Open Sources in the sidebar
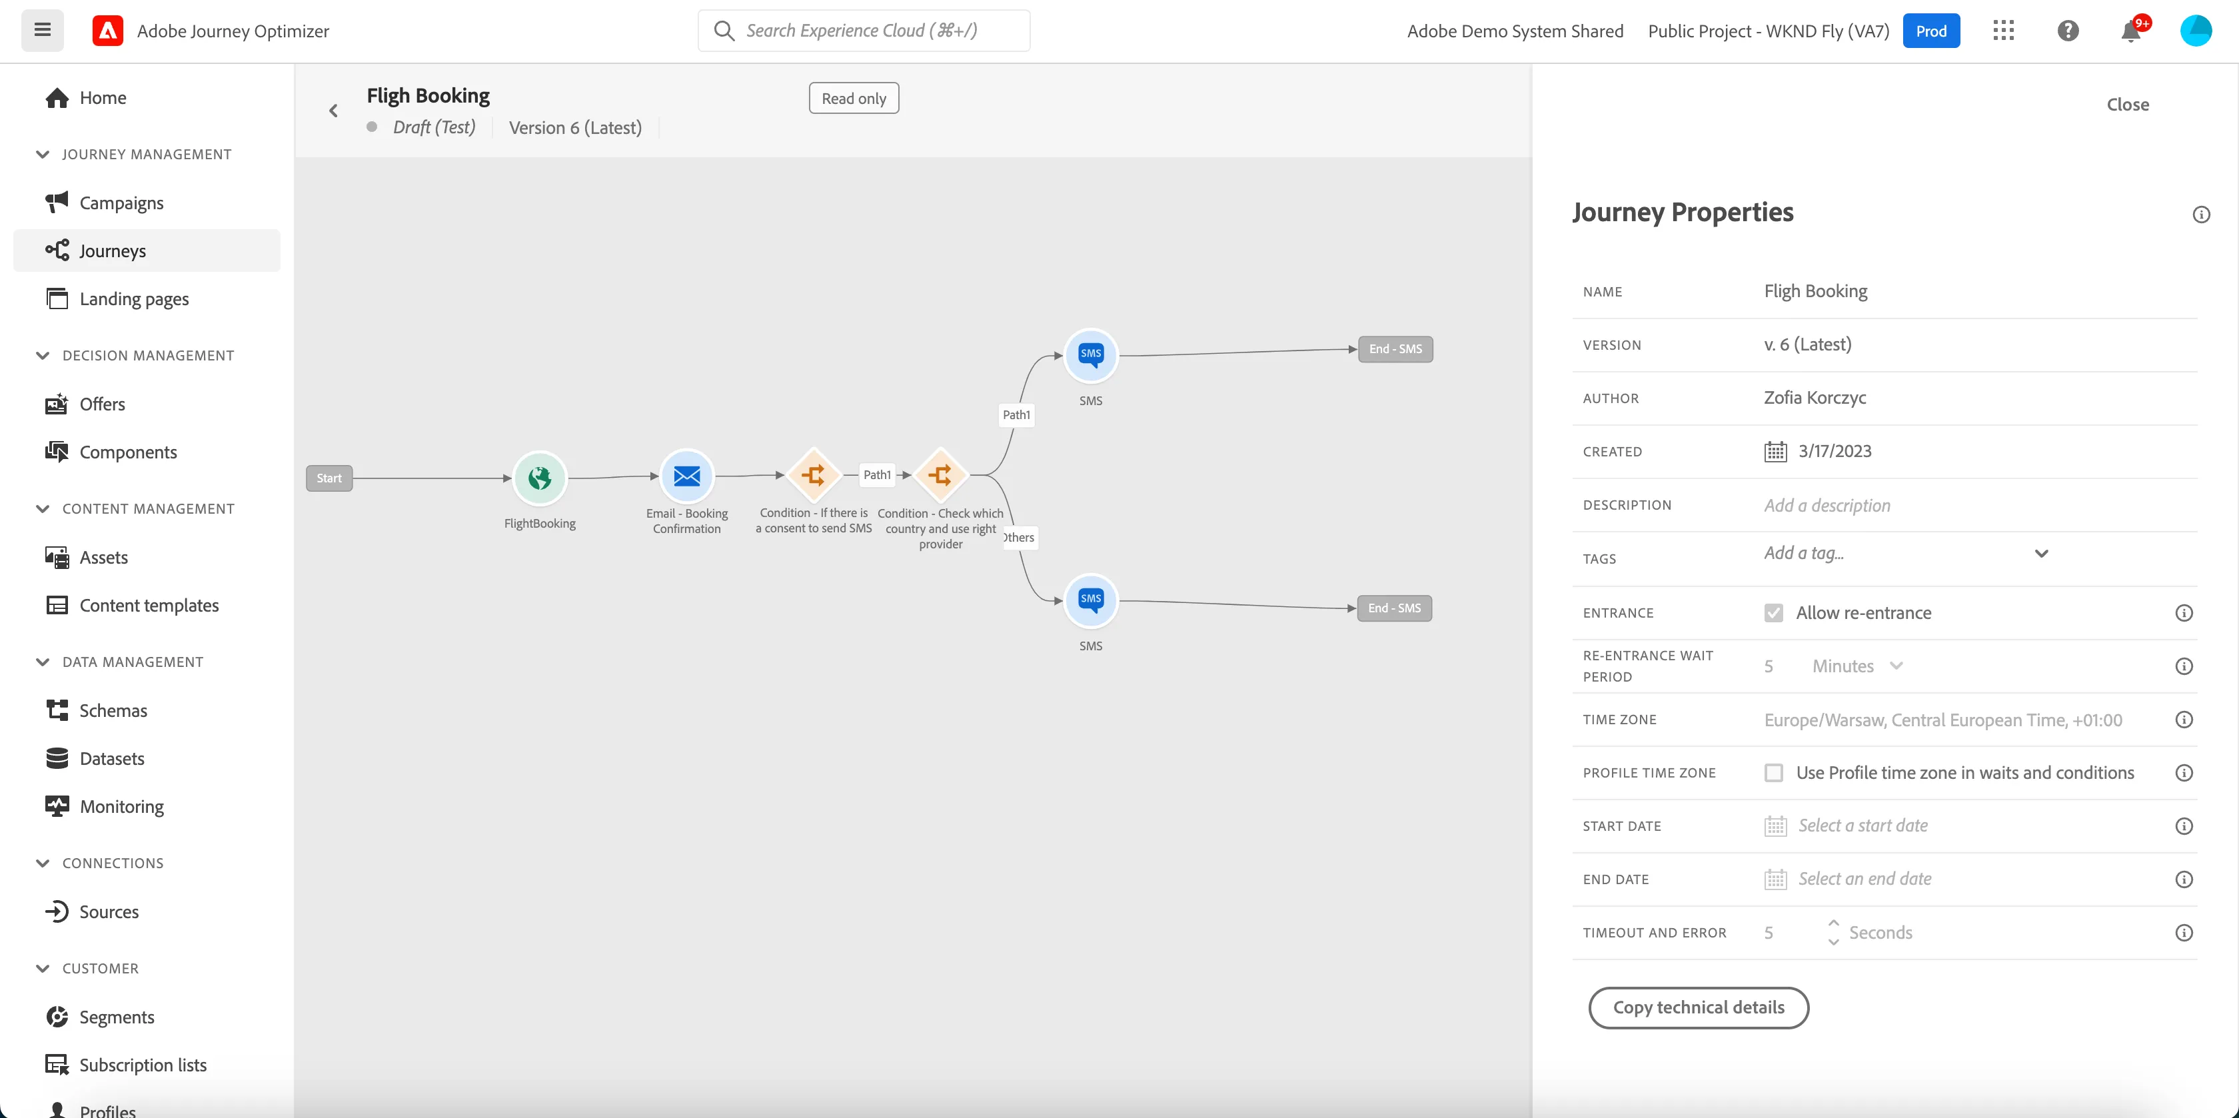This screenshot has width=2239, height=1118. tap(147, 912)
